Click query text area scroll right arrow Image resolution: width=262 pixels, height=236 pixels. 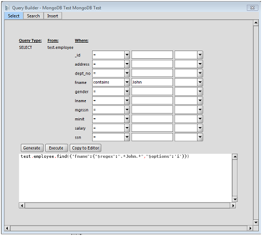pyautogui.click(x=233, y=205)
